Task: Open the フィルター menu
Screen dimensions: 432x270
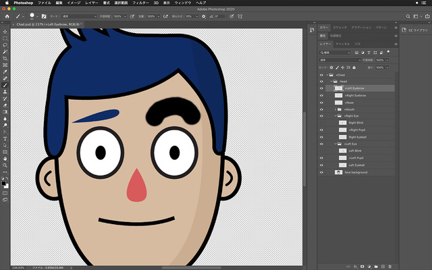Action: [x=141, y=3]
